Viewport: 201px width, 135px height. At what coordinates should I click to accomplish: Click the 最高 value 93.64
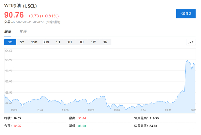pyautogui.click(x=82, y=118)
